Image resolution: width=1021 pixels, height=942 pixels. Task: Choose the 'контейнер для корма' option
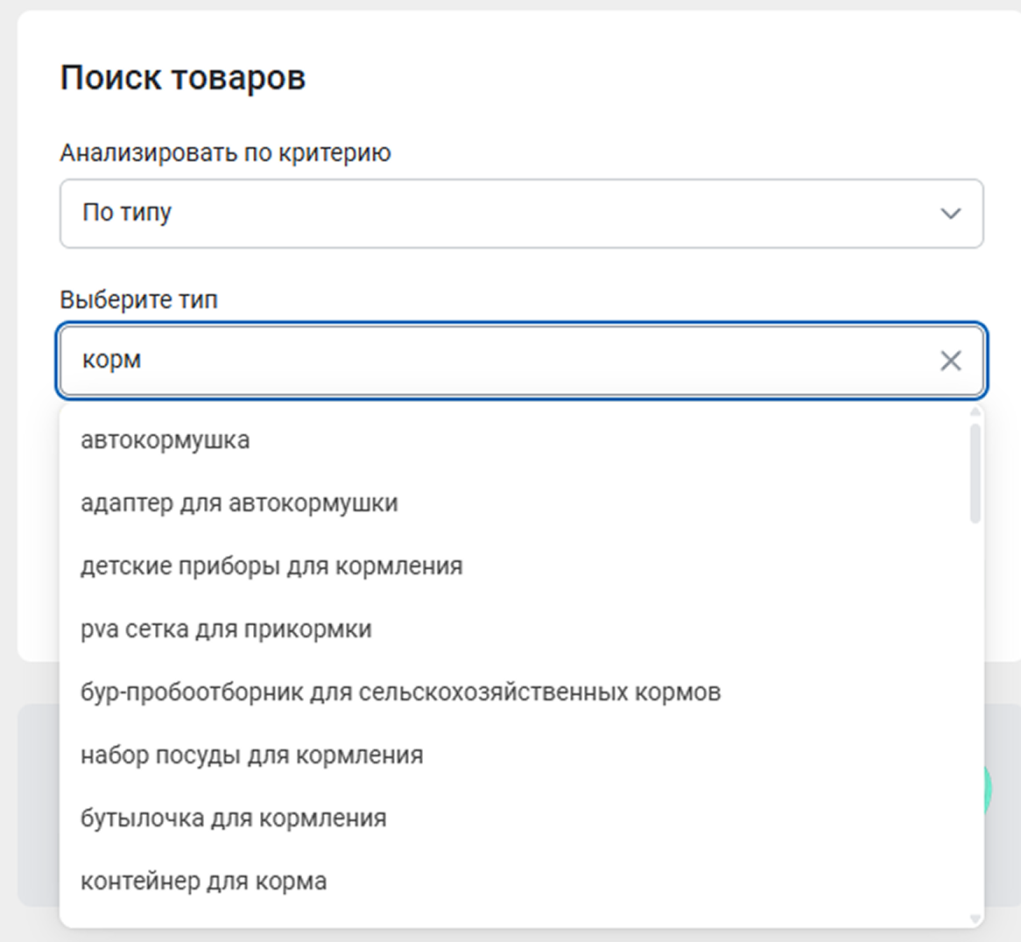click(x=203, y=882)
